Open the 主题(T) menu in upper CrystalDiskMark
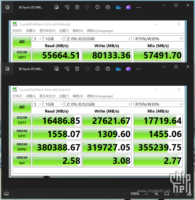This screenshot has width=195, height=200. (x=64, y=31)
